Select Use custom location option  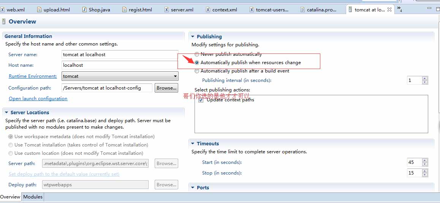click(76, 153)
